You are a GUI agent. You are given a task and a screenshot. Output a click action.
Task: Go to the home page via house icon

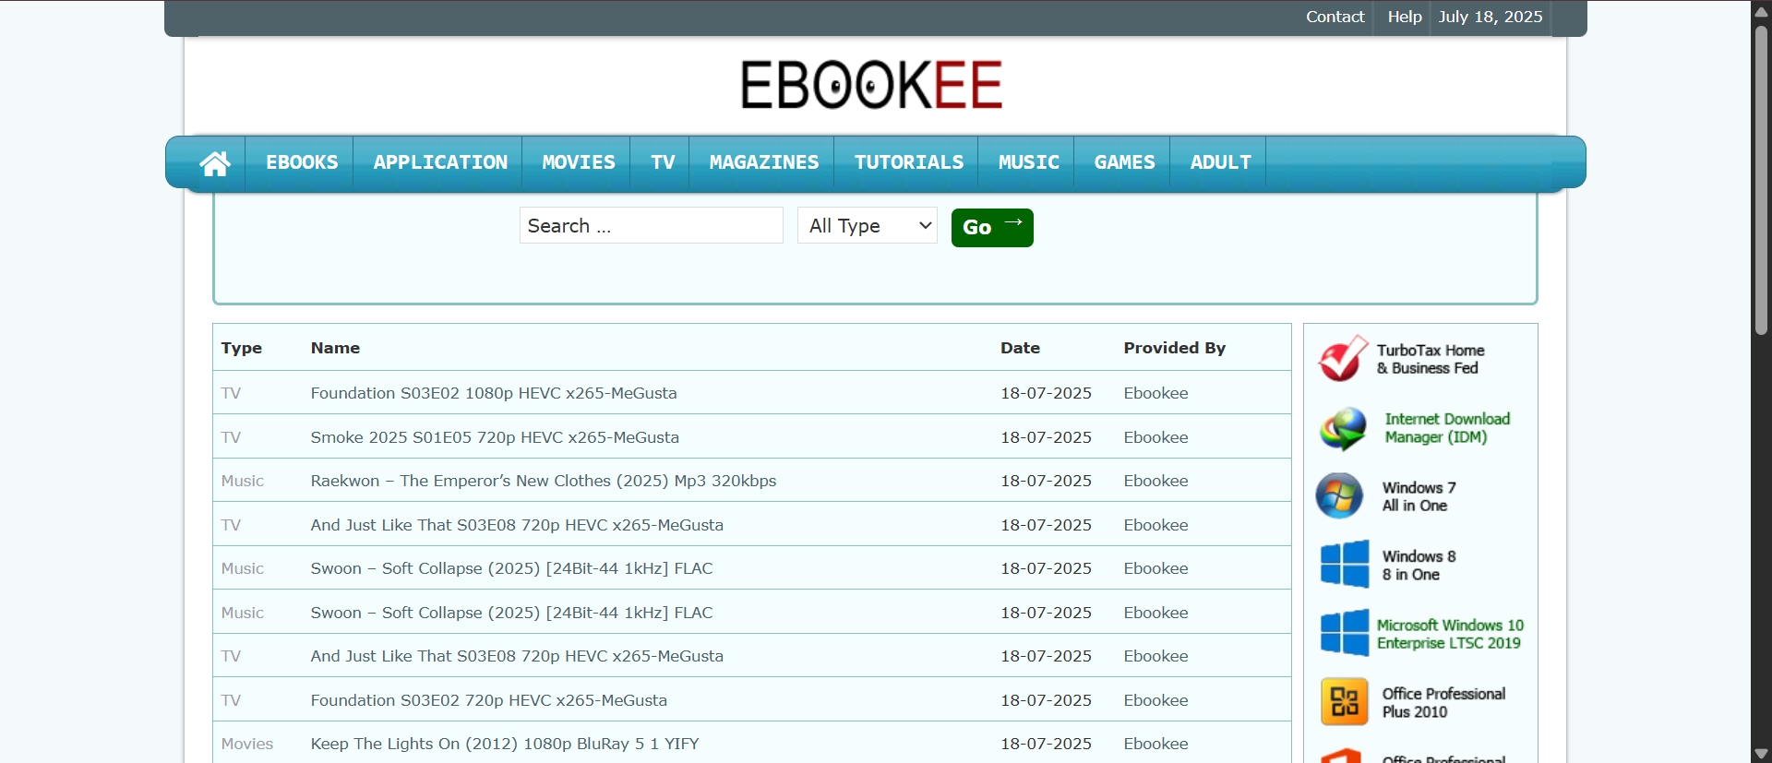tap(215, 163)
